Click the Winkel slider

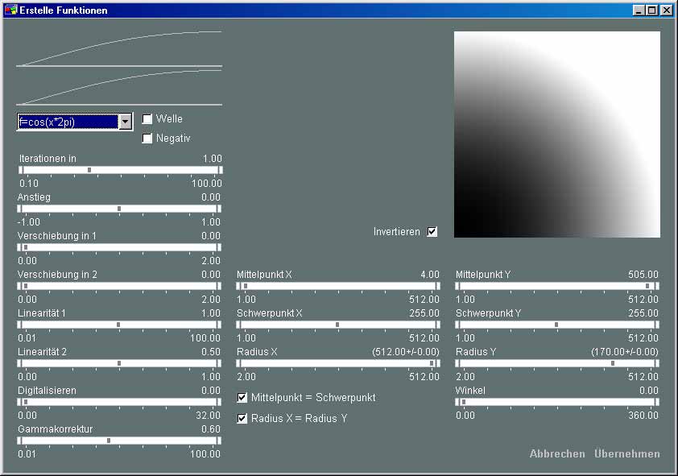point(557,402)
